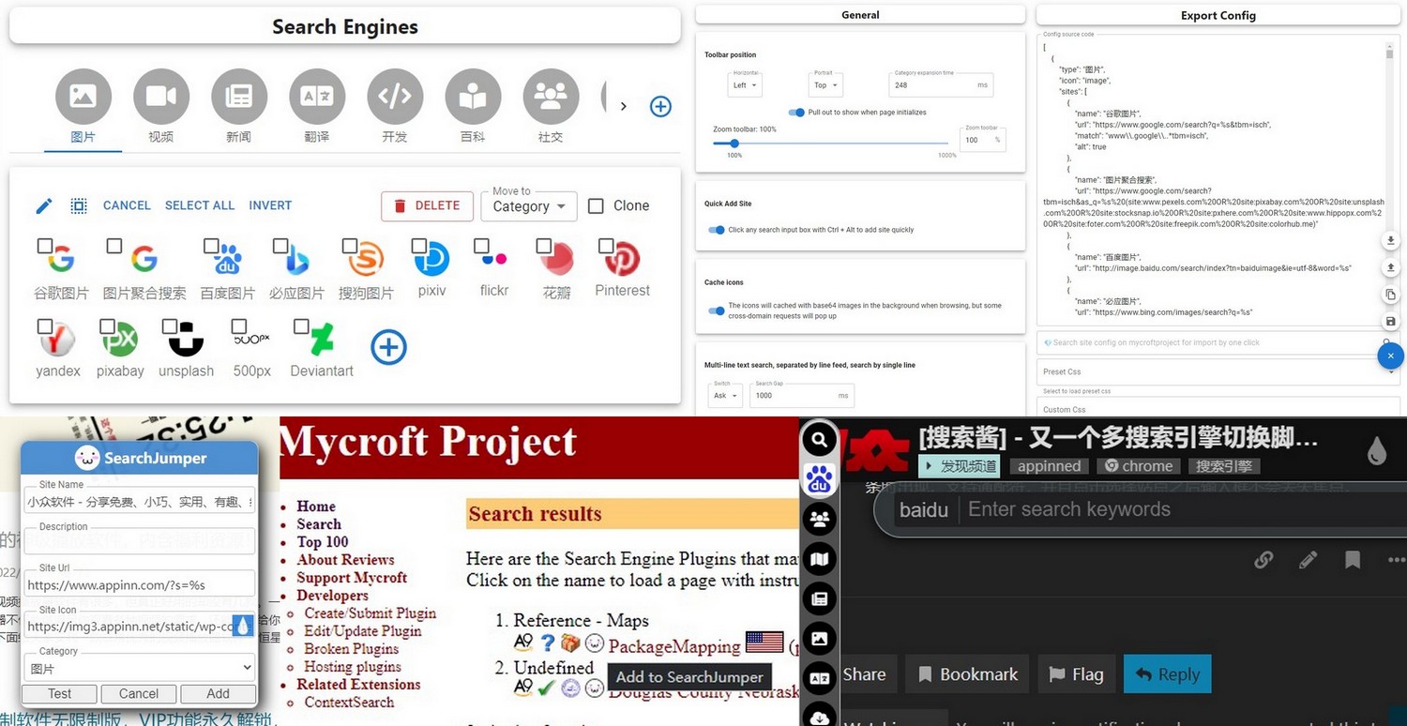Click SELECT ALL
The height and width of the screenshot is (726, 1407).
click(200, 205)
